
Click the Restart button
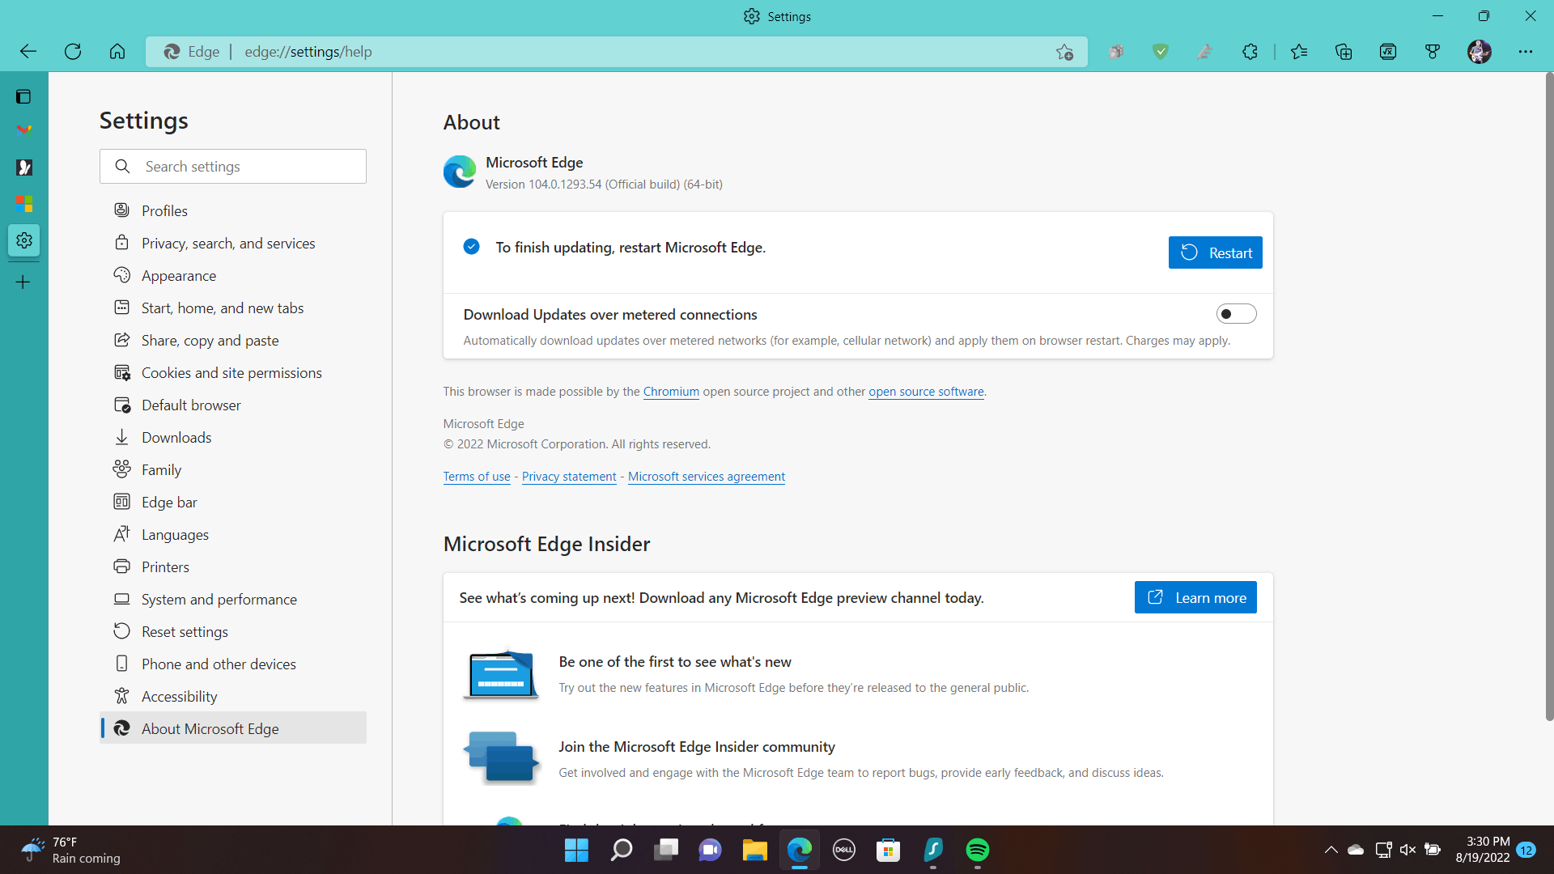[1215, 252]
